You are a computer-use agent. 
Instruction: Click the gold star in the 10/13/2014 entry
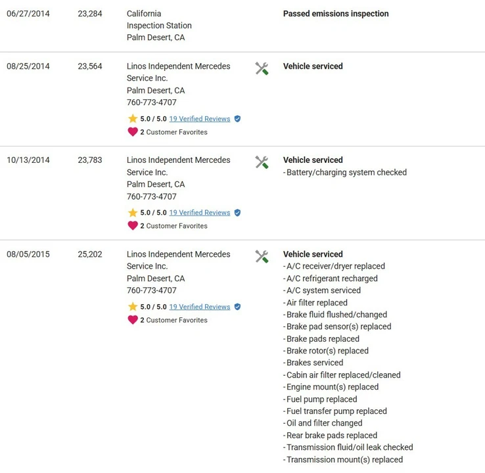(133, 213)
